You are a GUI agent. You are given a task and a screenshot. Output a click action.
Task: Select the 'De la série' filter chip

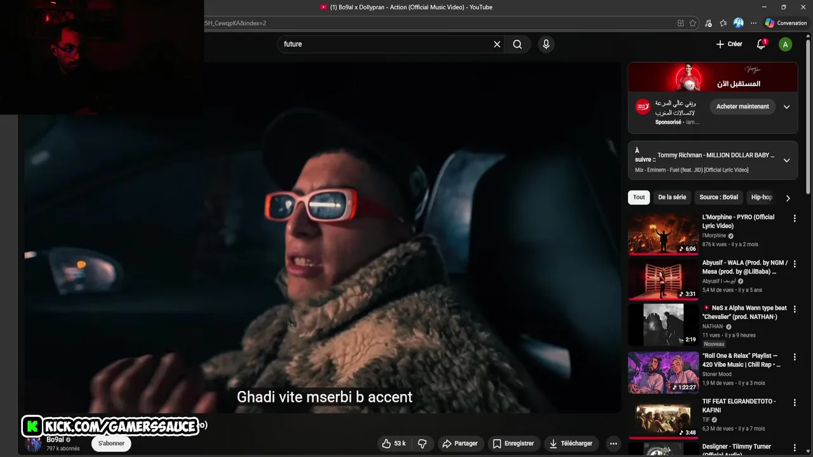point(672,197)
